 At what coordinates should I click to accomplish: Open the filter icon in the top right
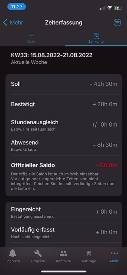point(117,23)
